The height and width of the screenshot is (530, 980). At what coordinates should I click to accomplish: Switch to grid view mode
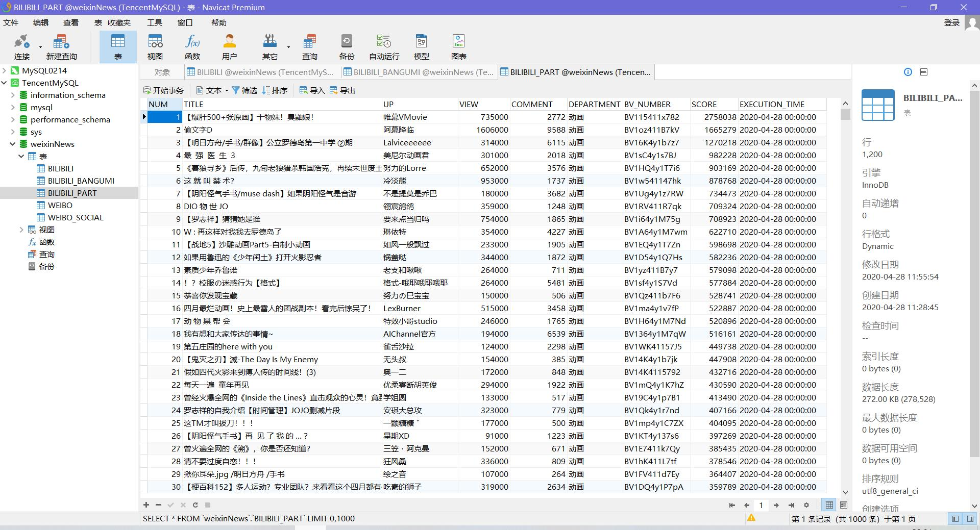(x=829, y=505)
